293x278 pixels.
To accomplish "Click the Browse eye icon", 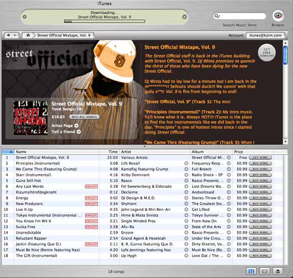I will (x=278, y=15).
